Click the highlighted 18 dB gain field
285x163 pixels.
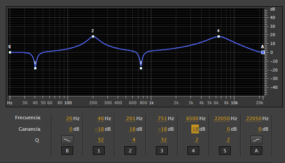click(x=195, y=129)
